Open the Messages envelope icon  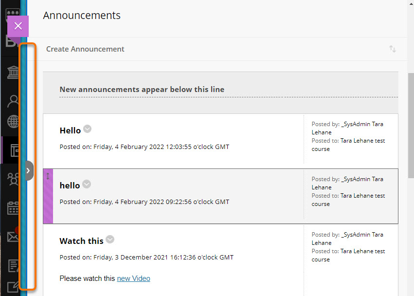13,236
